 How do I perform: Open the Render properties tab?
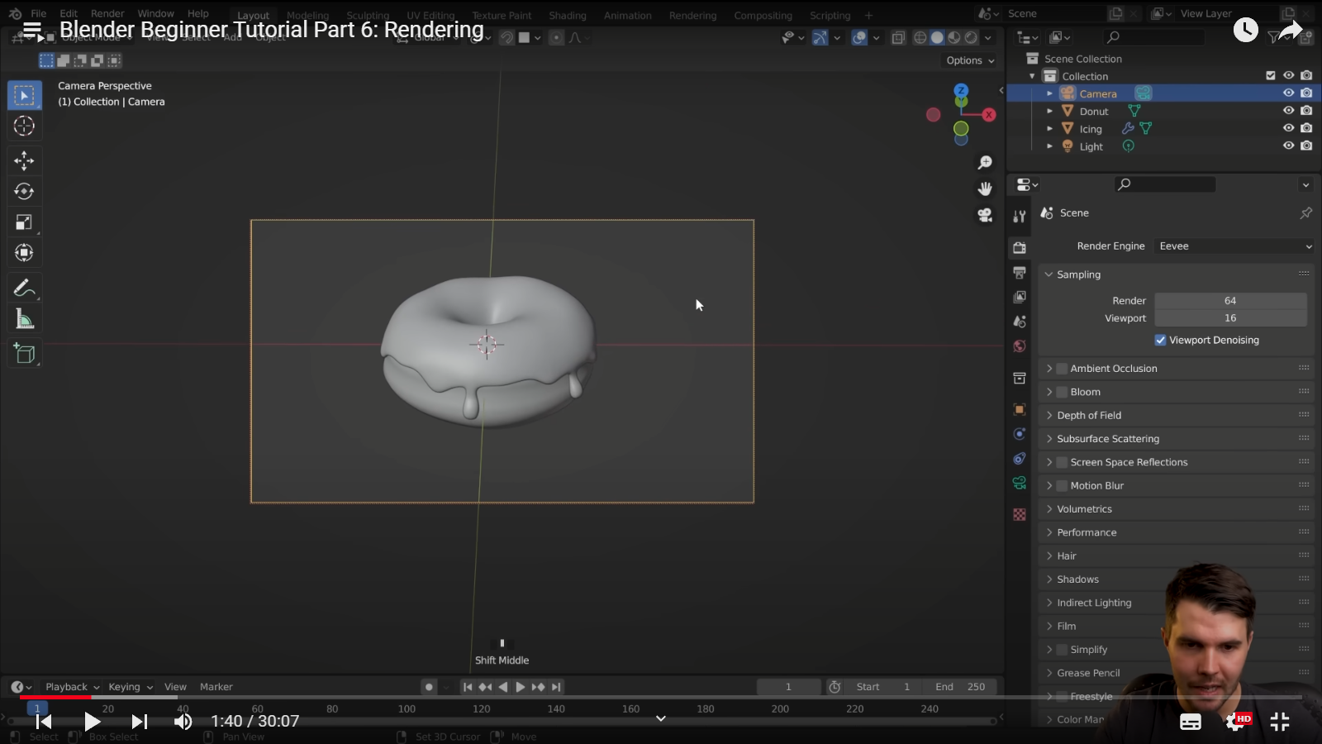pyautogui.click(x=1020, y=247)
